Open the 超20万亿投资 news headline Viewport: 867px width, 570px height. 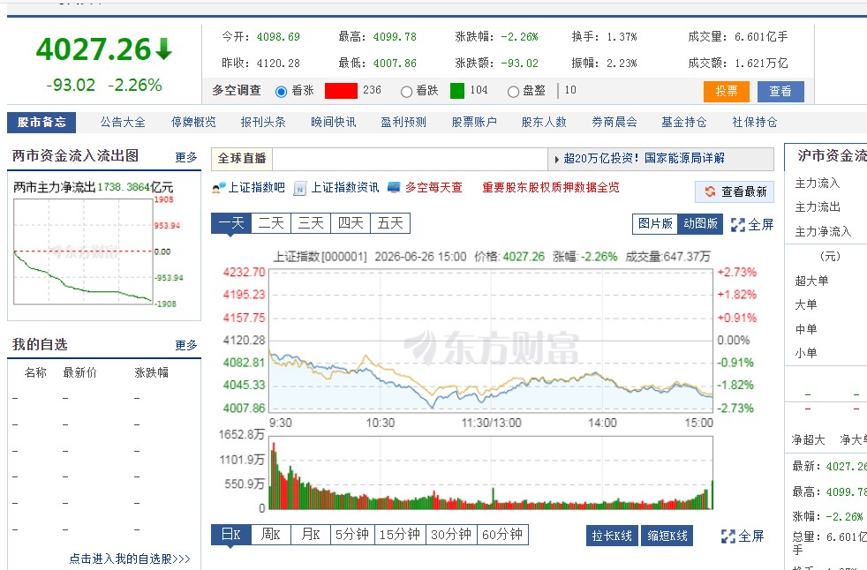(645, 159)
